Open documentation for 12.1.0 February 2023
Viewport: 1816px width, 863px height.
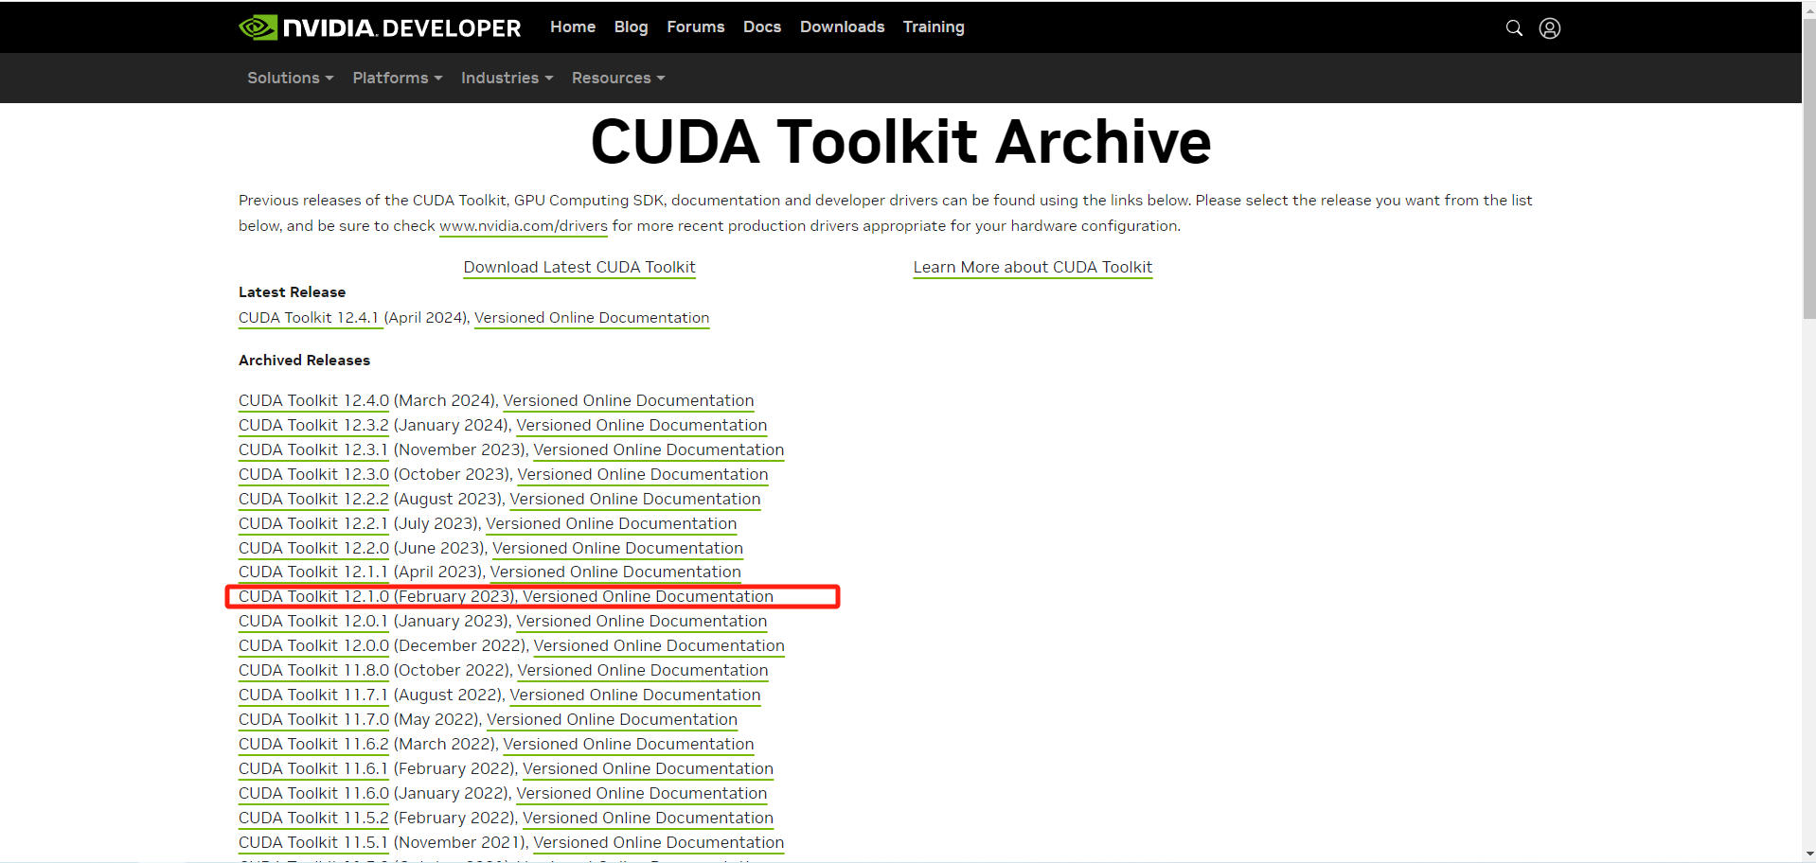coord(649,597)
